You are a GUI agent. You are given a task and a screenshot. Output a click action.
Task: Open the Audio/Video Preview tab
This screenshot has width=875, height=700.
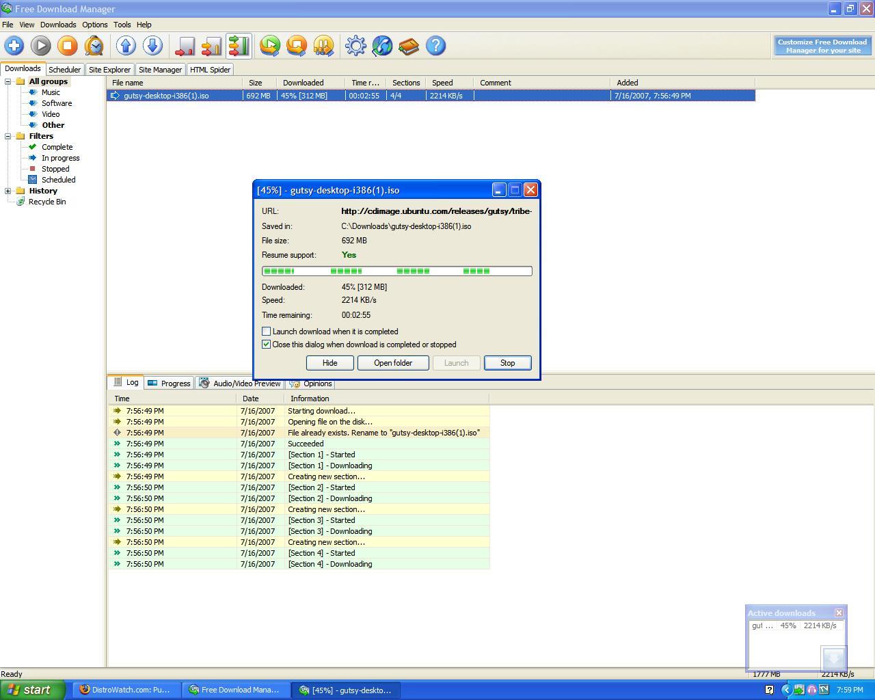click(240, 383)
